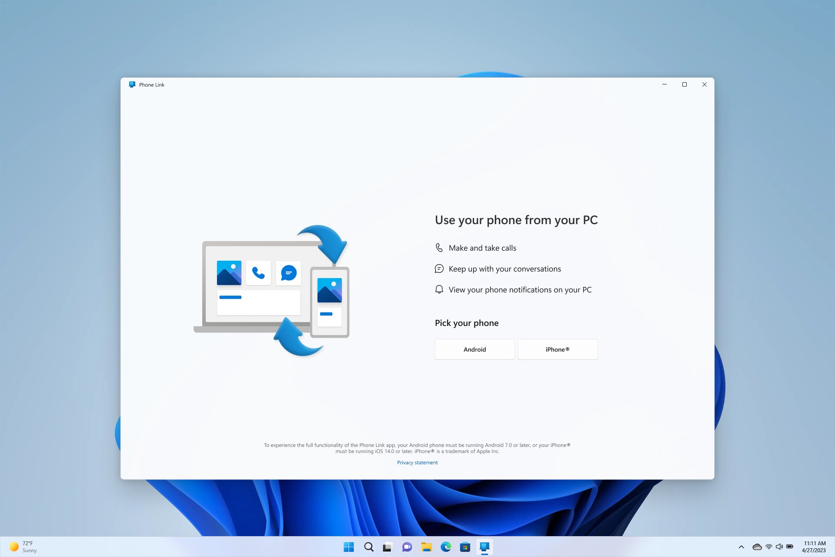This screenshot has height=557, width=835.
Task: Open the File Explorer taskbar icon
Action: pos(427,547)
